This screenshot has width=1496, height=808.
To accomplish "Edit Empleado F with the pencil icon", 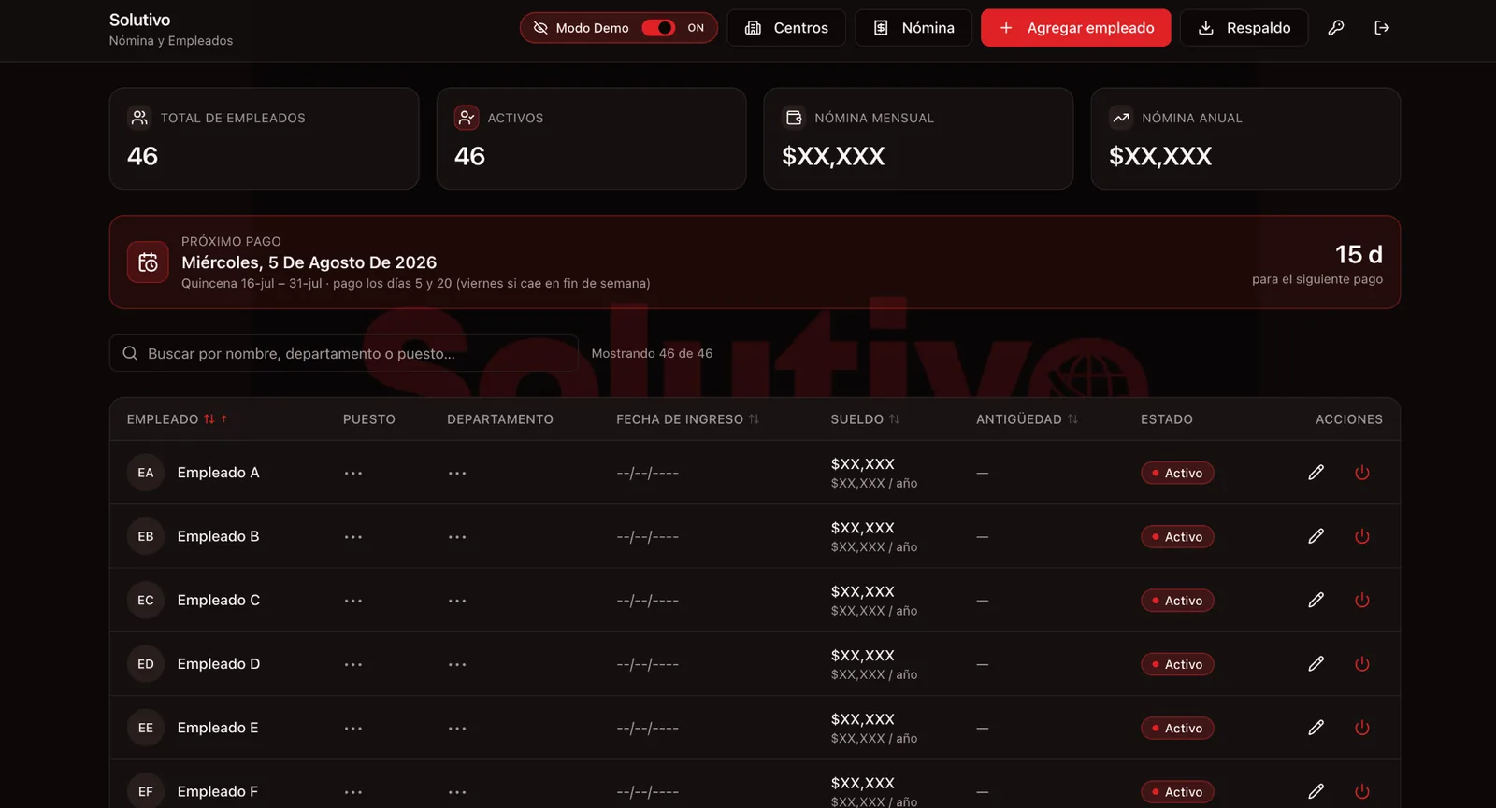I will click(1316, 791).
